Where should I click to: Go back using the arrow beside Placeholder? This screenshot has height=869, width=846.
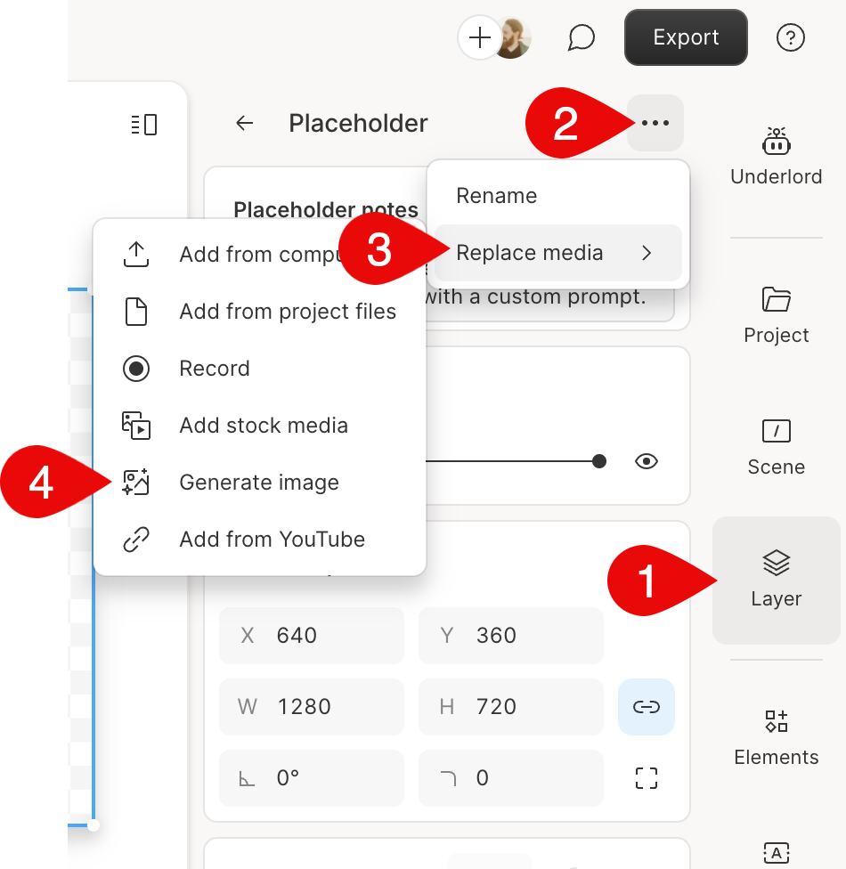point(245,123)
